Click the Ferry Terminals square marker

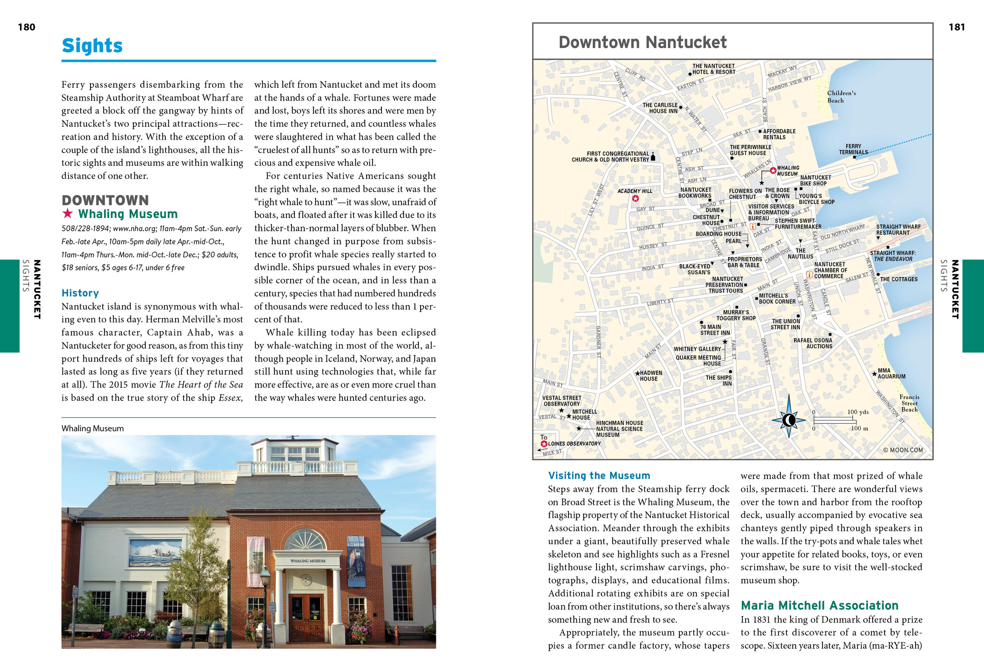854,157
